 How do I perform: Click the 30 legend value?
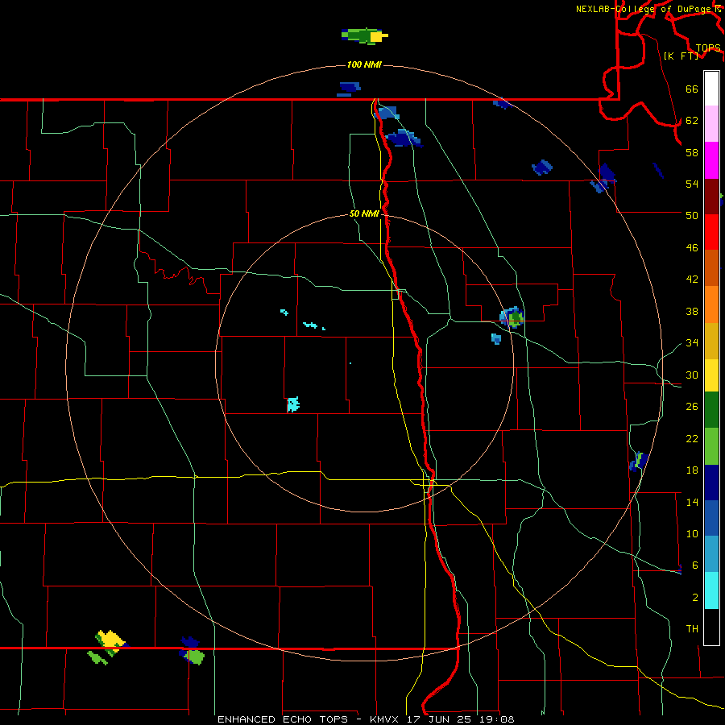pos(692,375)
